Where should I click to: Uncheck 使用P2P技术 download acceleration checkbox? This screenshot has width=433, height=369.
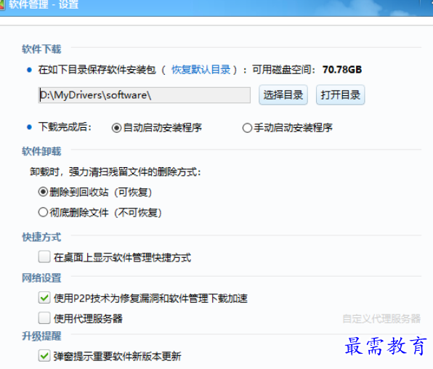coord(44,298)
